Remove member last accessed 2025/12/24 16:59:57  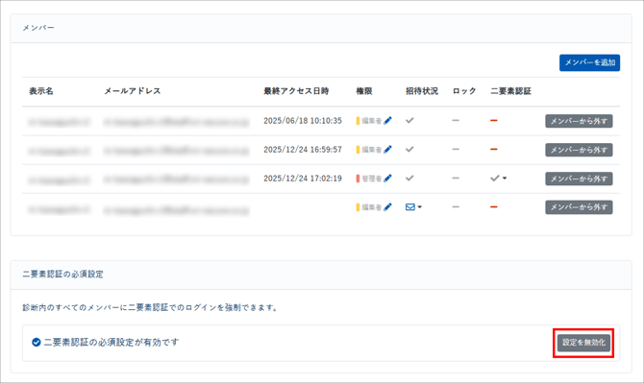tap(579, 150)
